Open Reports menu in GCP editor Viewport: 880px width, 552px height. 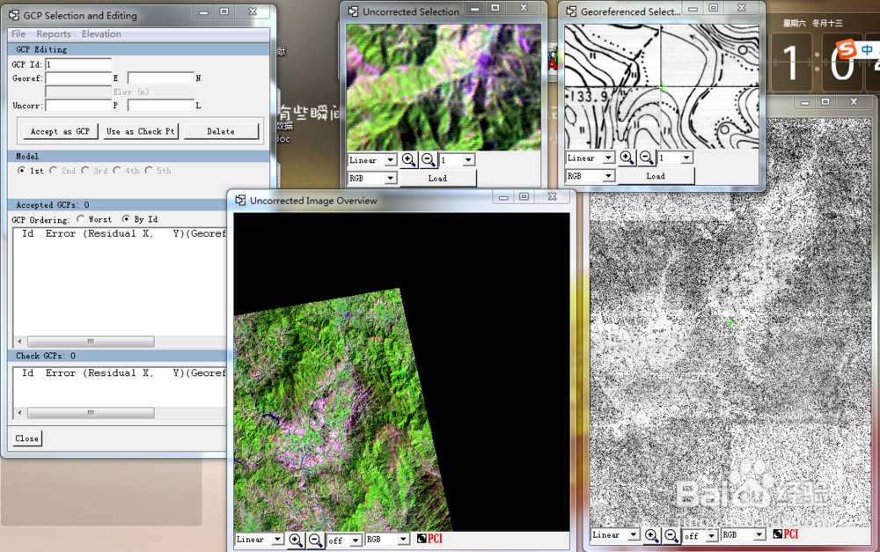[54, 33]
